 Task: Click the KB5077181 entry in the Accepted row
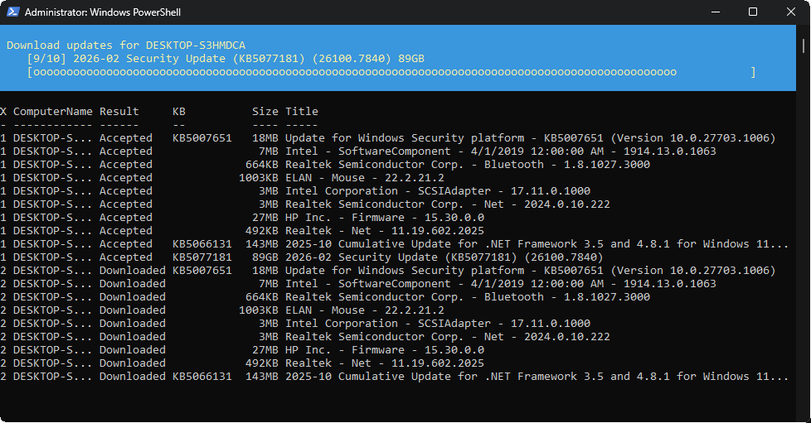[202, 257]
